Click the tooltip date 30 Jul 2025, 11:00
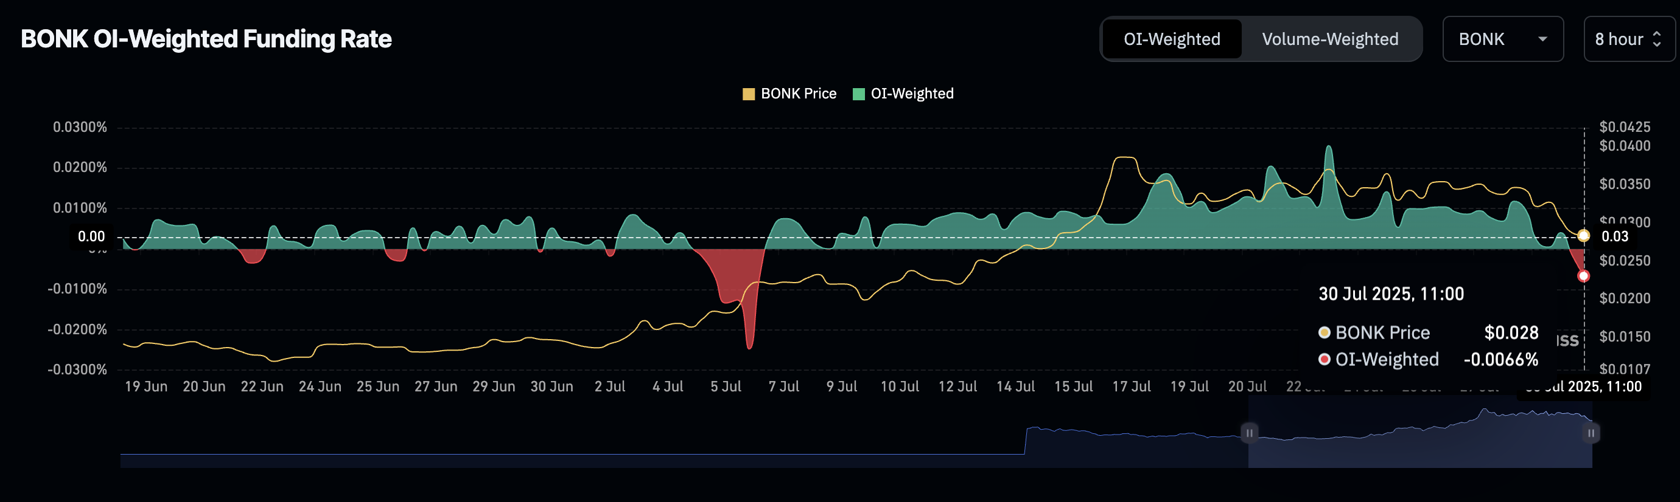The width and height of the screenshot is (1680, 502). coord(1391,294)
